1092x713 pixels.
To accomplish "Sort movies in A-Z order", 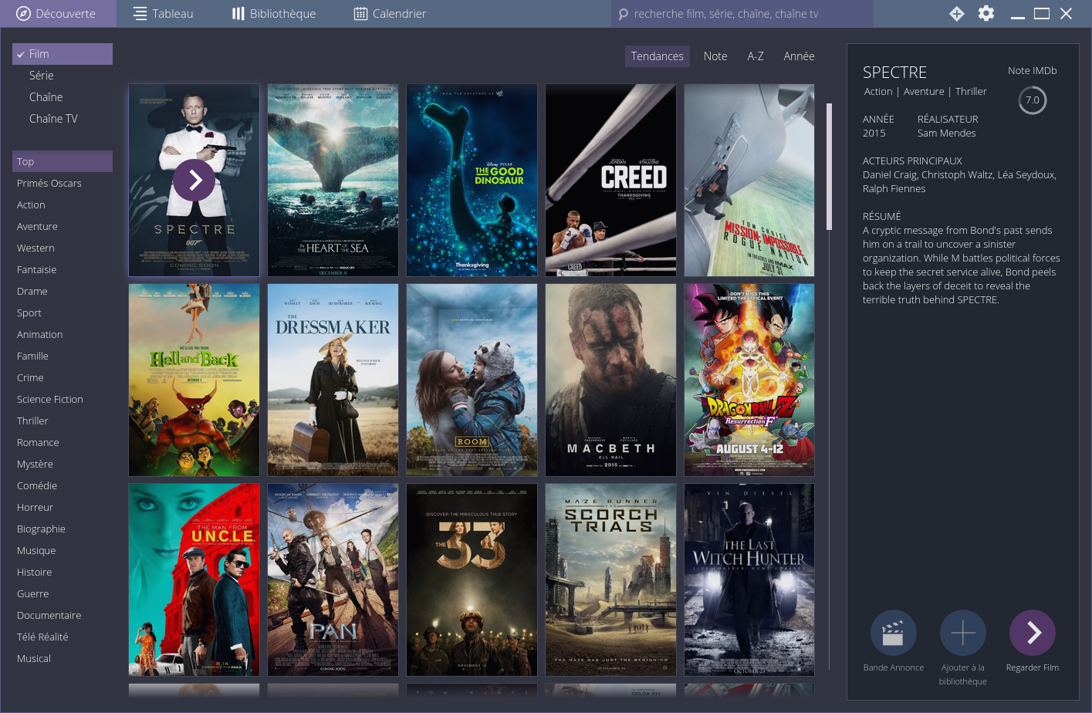I will click(x=756, y=56).
